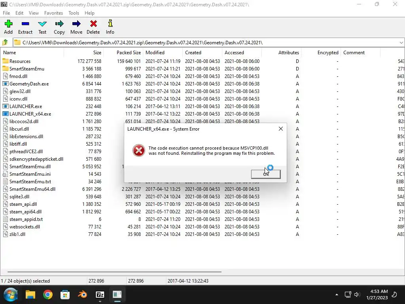Expand the address path dropdown
The height and width of the screenshot is (304, 405).
pos(401,42)
